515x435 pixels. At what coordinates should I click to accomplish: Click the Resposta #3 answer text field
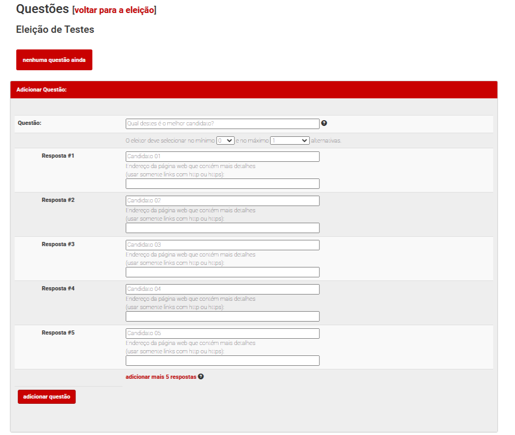coord(222,245)
